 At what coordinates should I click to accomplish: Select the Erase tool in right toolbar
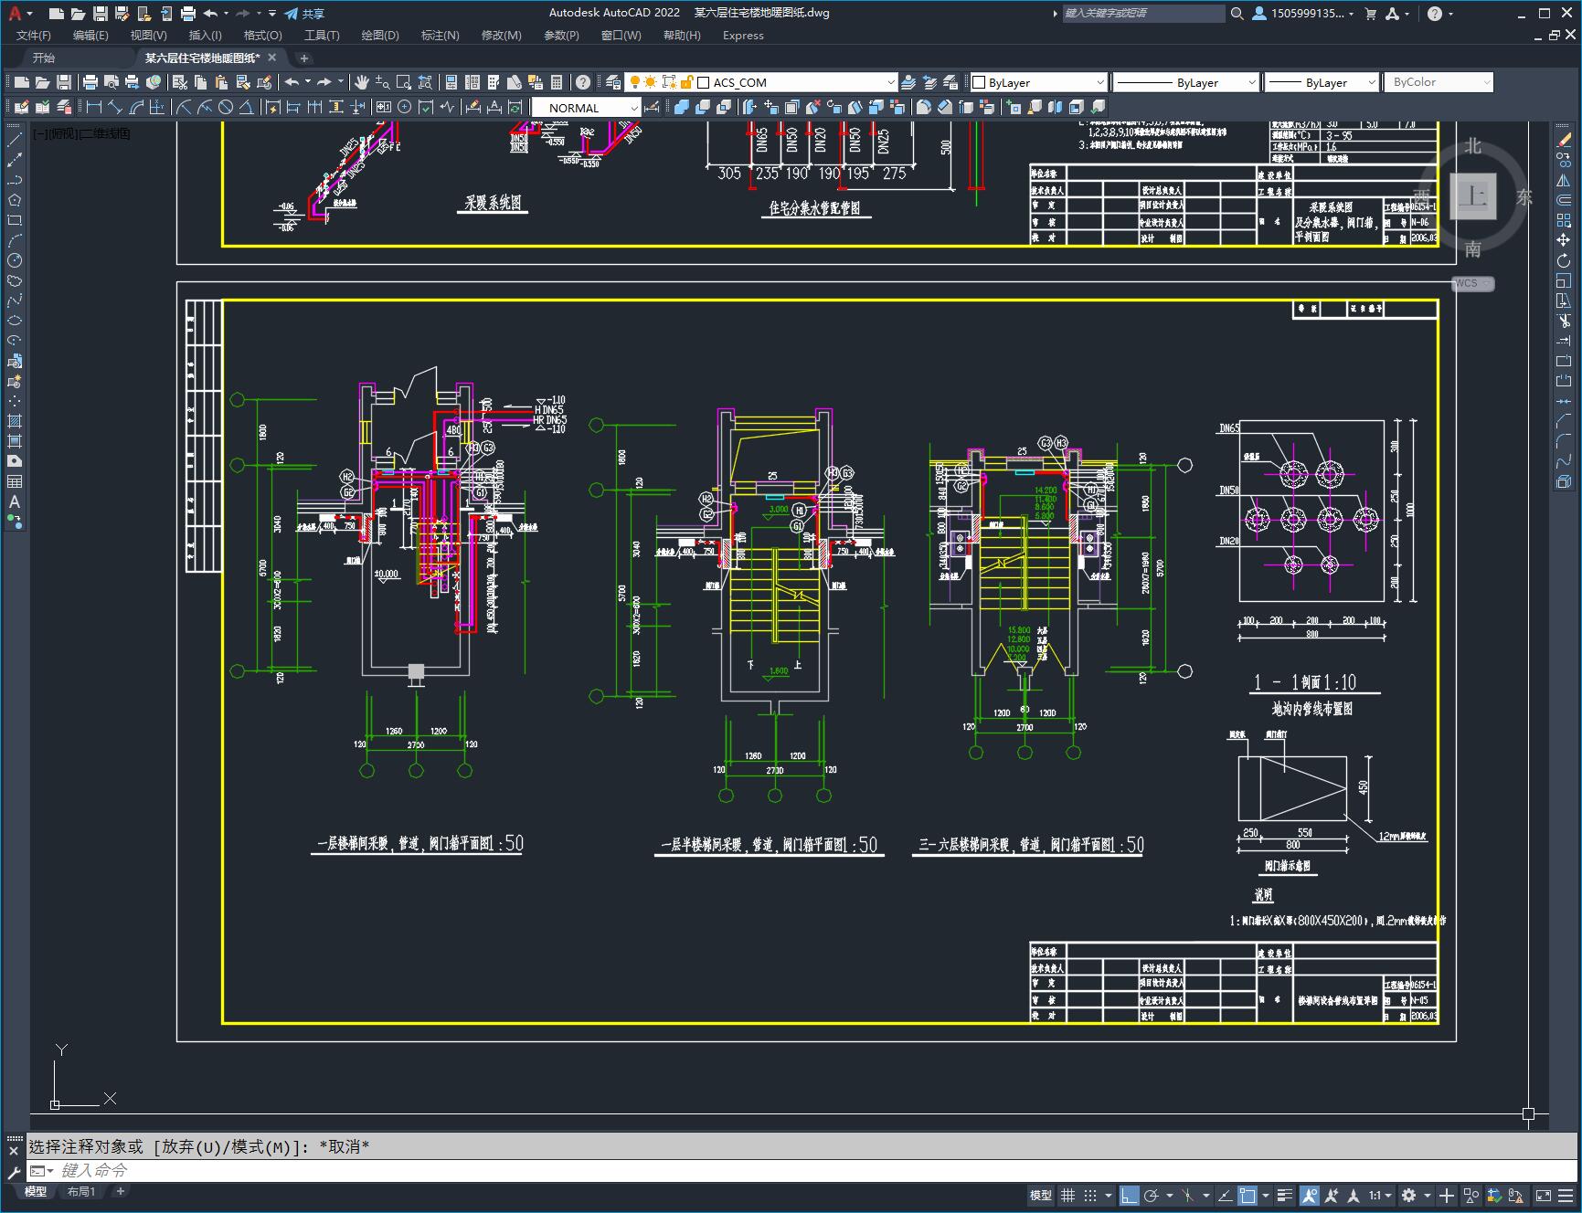tap(1564, 140)
